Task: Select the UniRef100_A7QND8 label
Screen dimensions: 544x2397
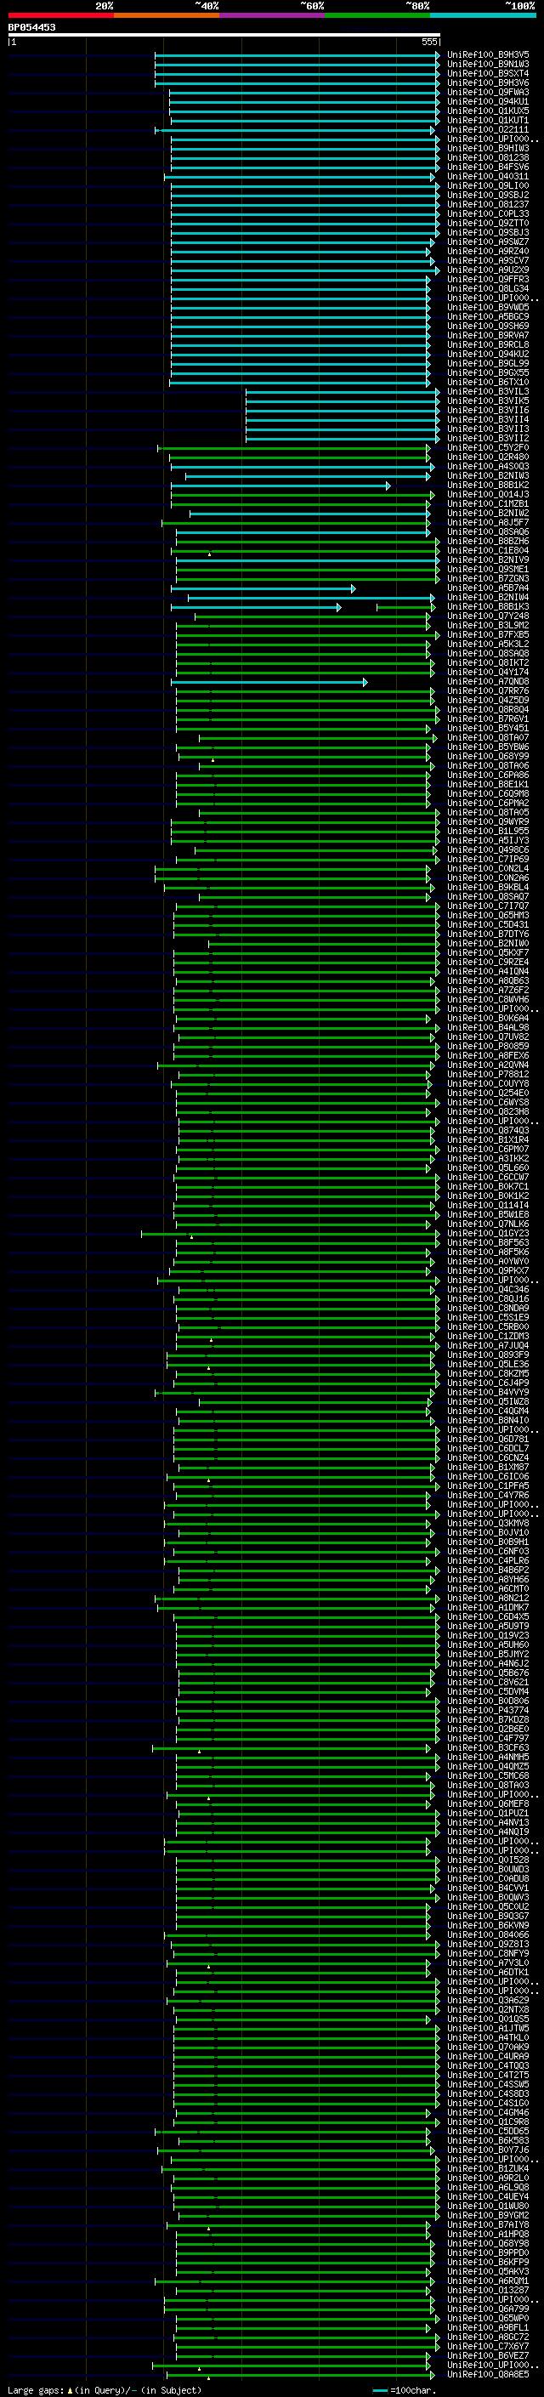Action: point(488,682)
